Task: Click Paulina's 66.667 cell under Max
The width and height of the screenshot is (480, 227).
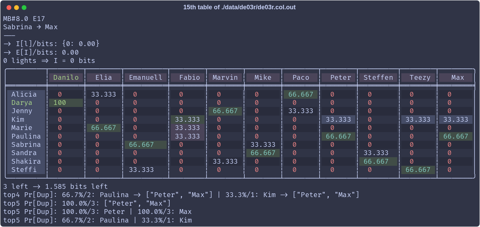Action: (456, 136)
